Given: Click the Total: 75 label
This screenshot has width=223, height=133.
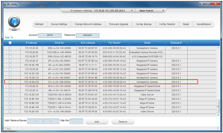Looking at the screenshot, I should pyautogui.click(x=9, y=38).
